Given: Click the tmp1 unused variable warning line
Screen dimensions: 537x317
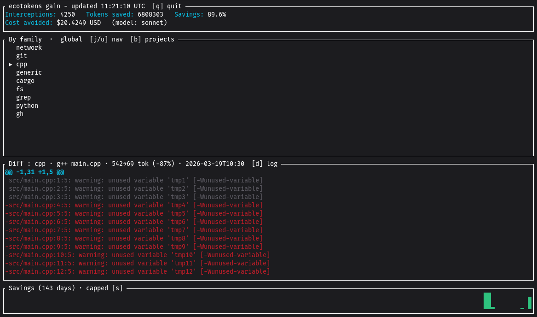Looking at the screenshot, I should 136,180.
